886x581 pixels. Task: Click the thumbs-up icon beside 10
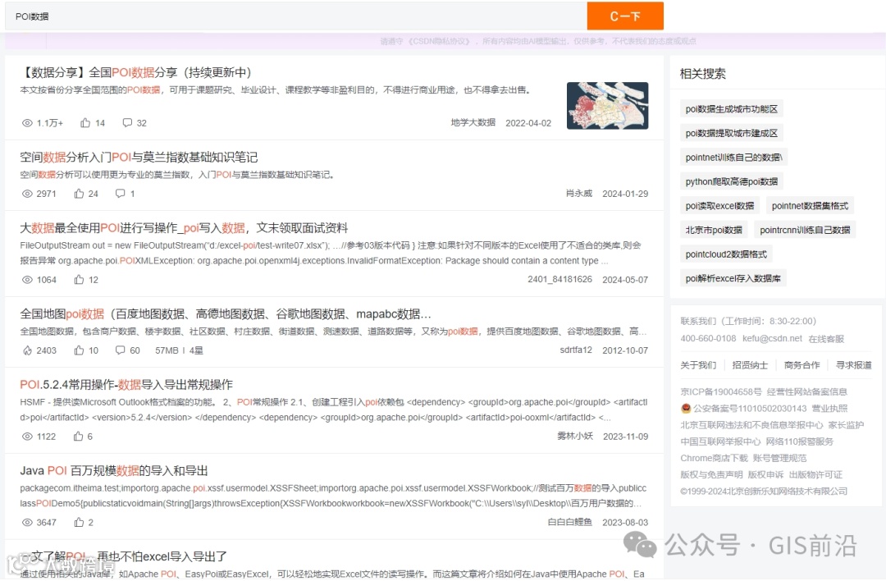pyautogui.click(x=79, y=350)
